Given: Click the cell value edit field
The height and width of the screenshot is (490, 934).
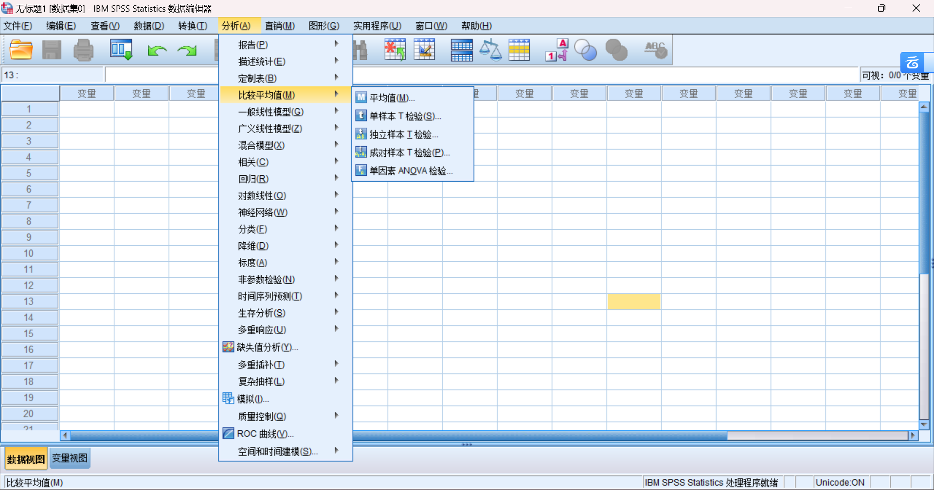Looking at the screenshot, I should coord(482,75).
